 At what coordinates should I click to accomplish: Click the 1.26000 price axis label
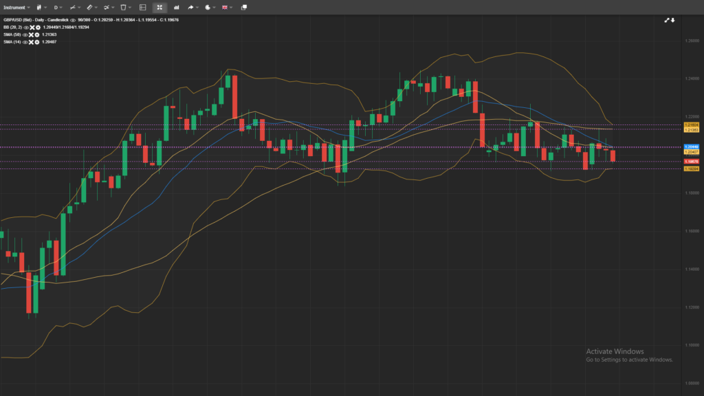coord(692,41)
